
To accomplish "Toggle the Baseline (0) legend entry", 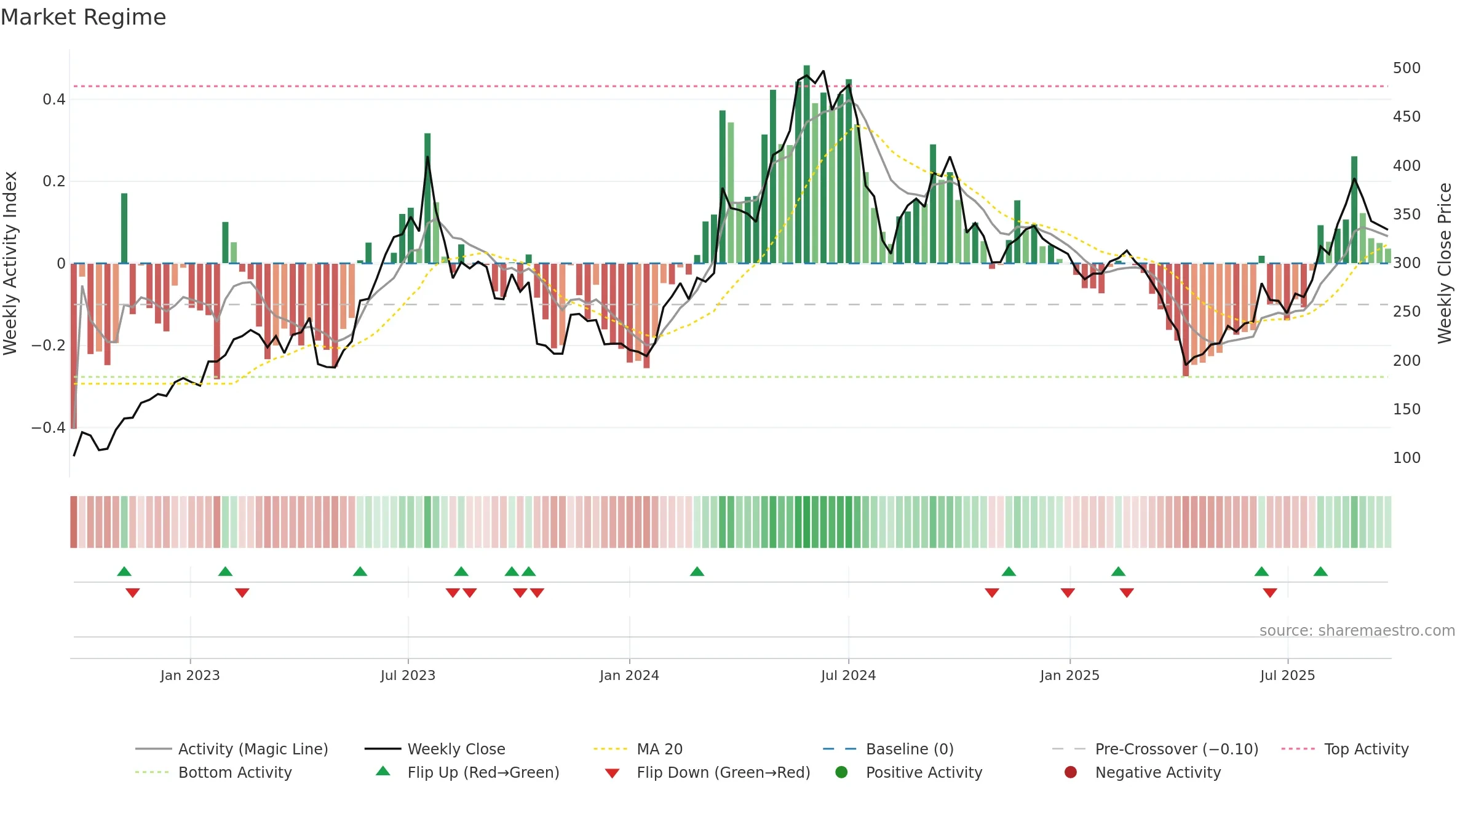I will 888,749.
